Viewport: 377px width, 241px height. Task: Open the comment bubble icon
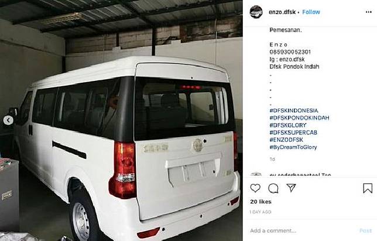coord(273,188)
